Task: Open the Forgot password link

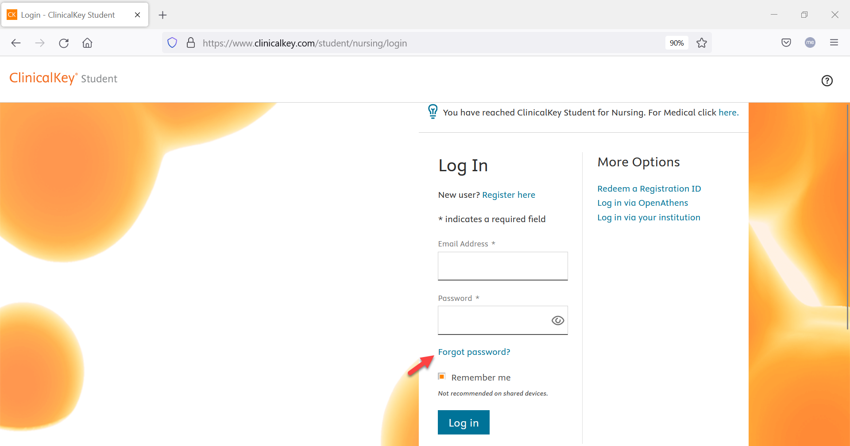Action: coord(474,352)
